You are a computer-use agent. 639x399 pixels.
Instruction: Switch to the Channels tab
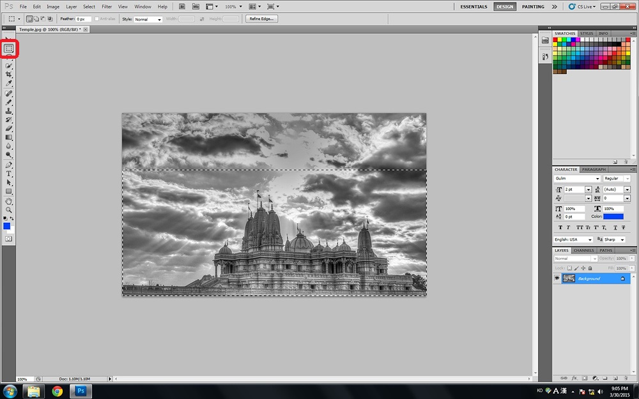(583, 250)
